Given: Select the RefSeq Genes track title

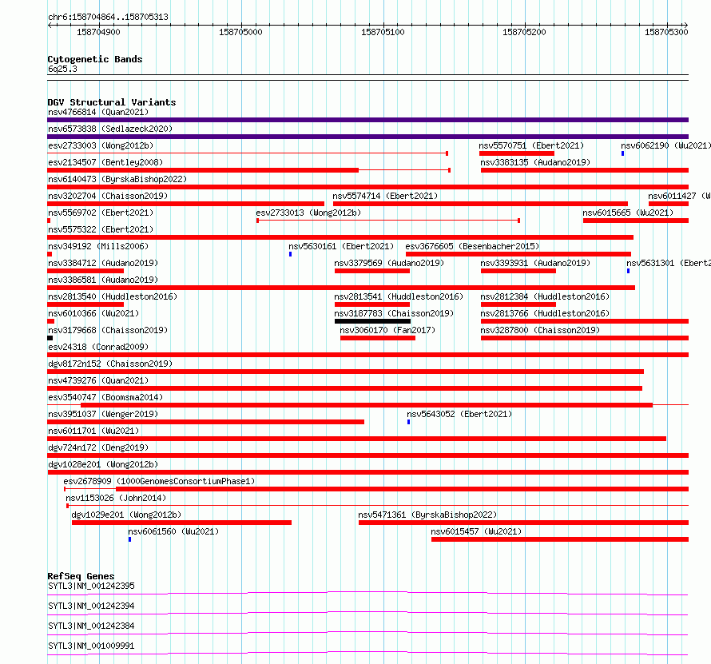Looking at the screenshot, I should (81, 576).
